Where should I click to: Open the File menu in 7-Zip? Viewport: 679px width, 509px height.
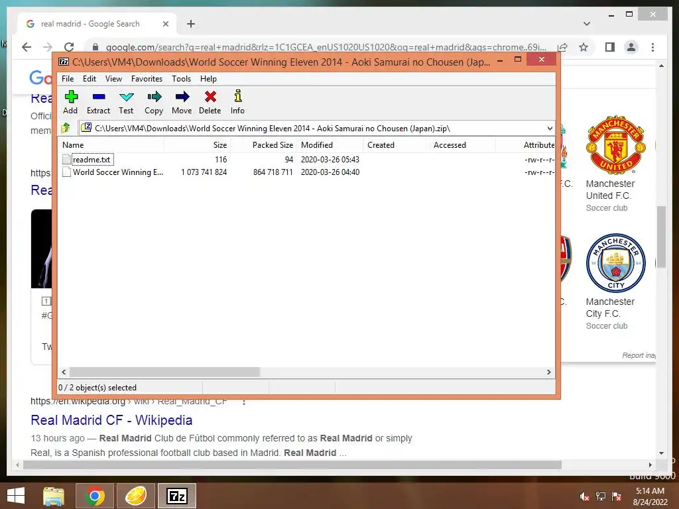[68, 79]
